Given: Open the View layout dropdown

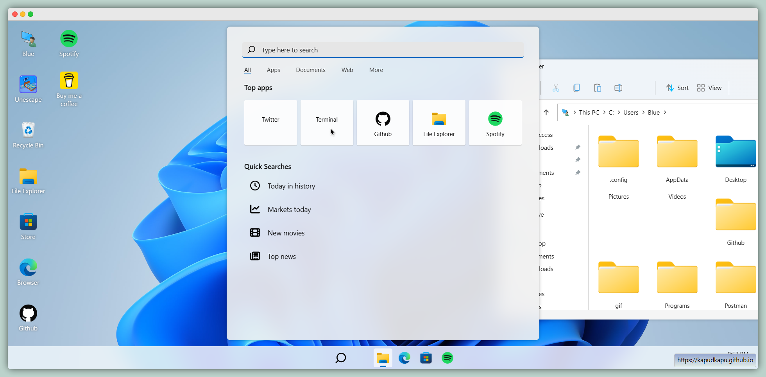Looking at the screenshot, I should click(709, 88).
